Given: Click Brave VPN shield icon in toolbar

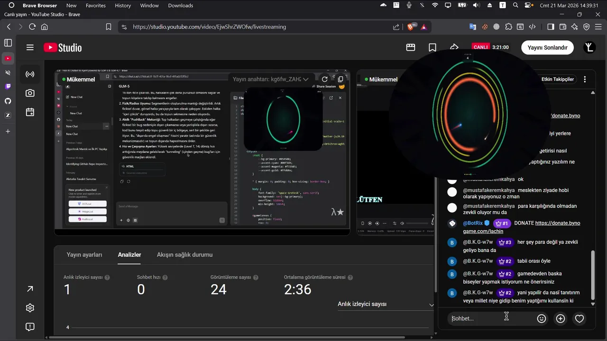Looking at the screenshot, I should pos(587,27).
